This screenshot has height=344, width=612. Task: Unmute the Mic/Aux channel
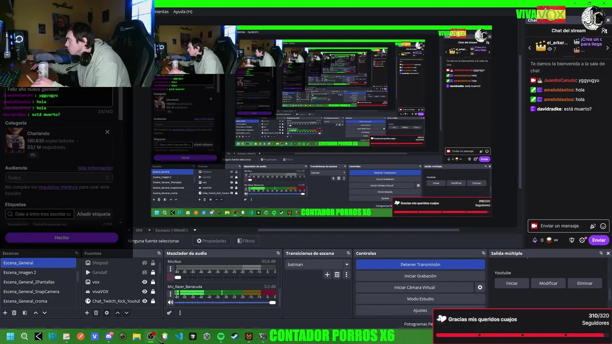170,277
